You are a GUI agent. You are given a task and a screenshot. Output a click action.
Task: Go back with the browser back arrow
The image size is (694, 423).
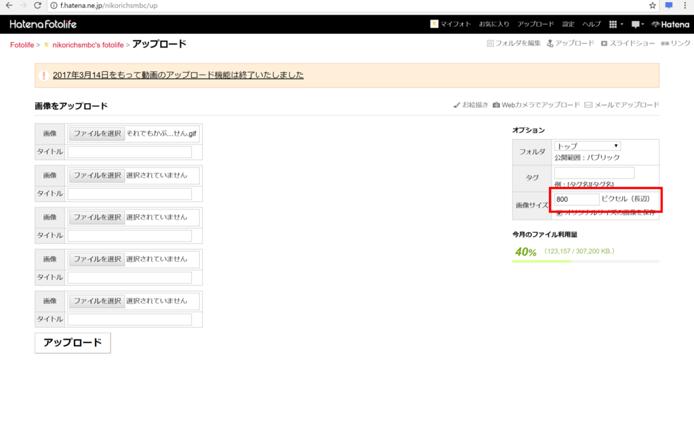click(9, 5)
